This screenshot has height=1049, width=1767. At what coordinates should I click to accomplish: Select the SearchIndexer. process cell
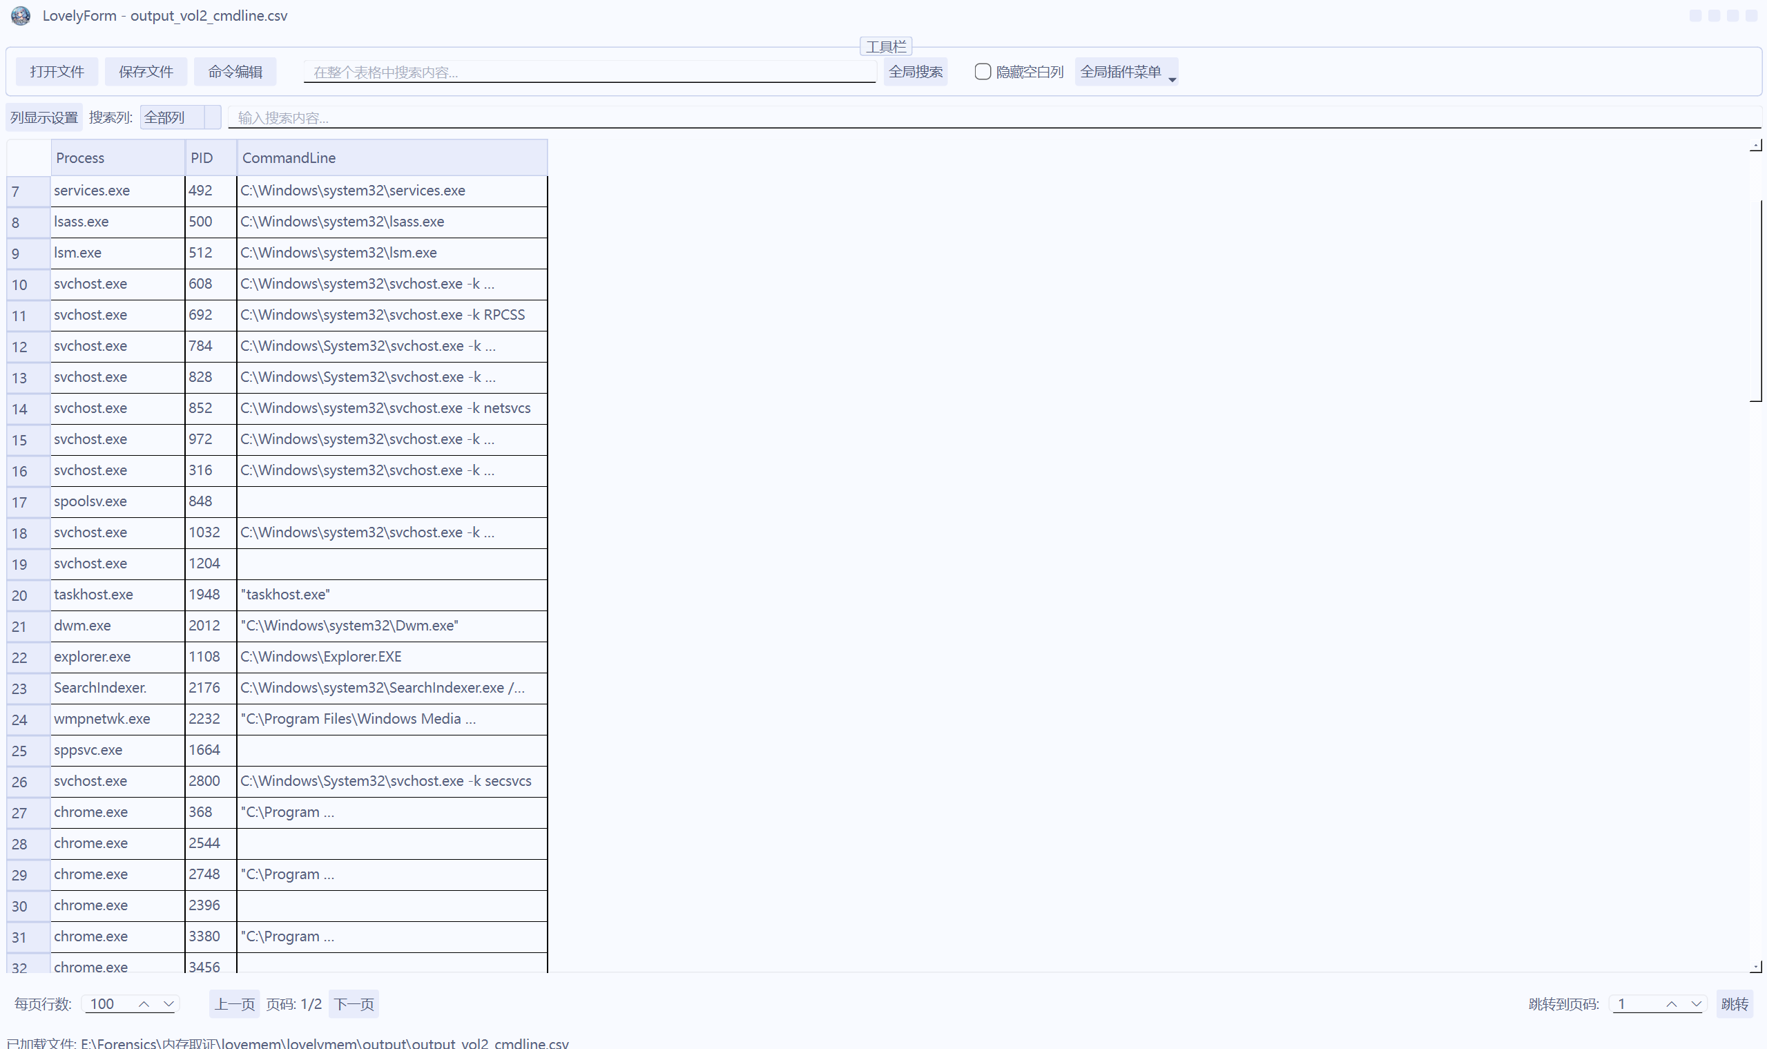pyautogui.click(x=117, y=689)
